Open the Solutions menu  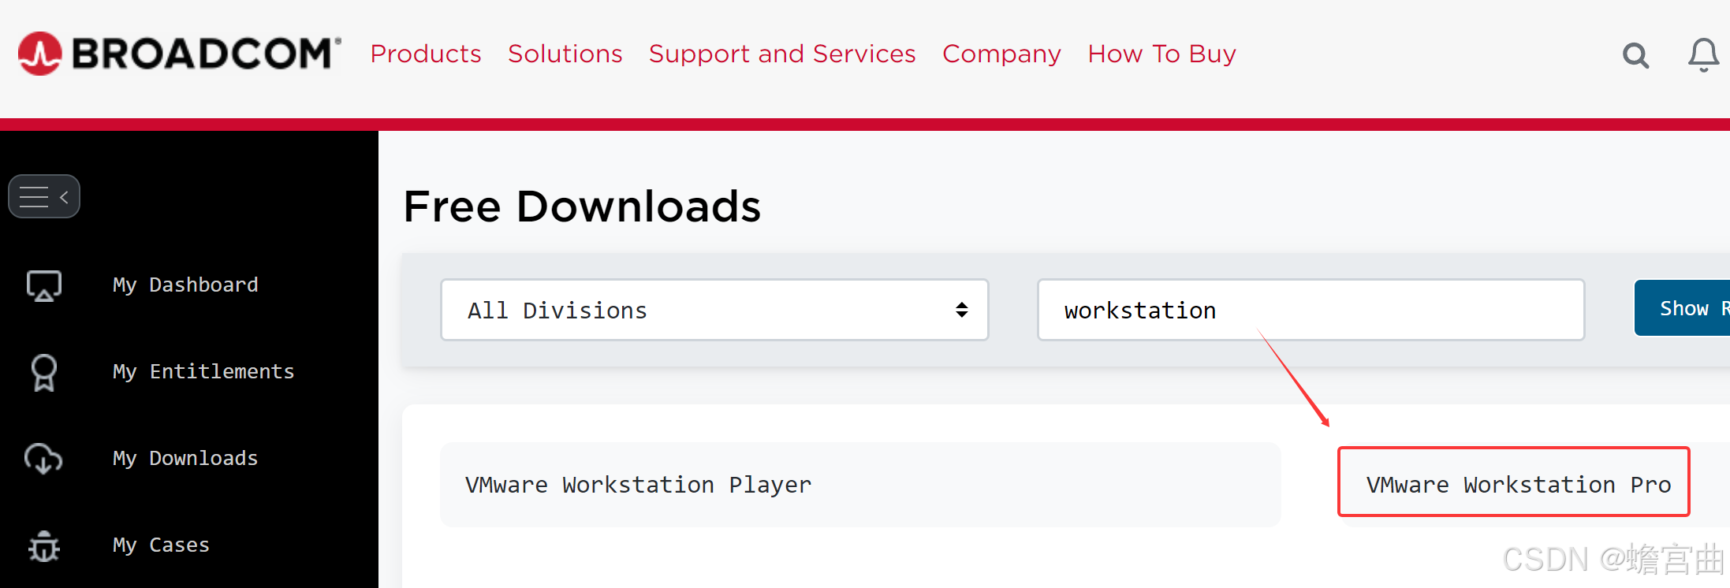[x=565, y=54]
